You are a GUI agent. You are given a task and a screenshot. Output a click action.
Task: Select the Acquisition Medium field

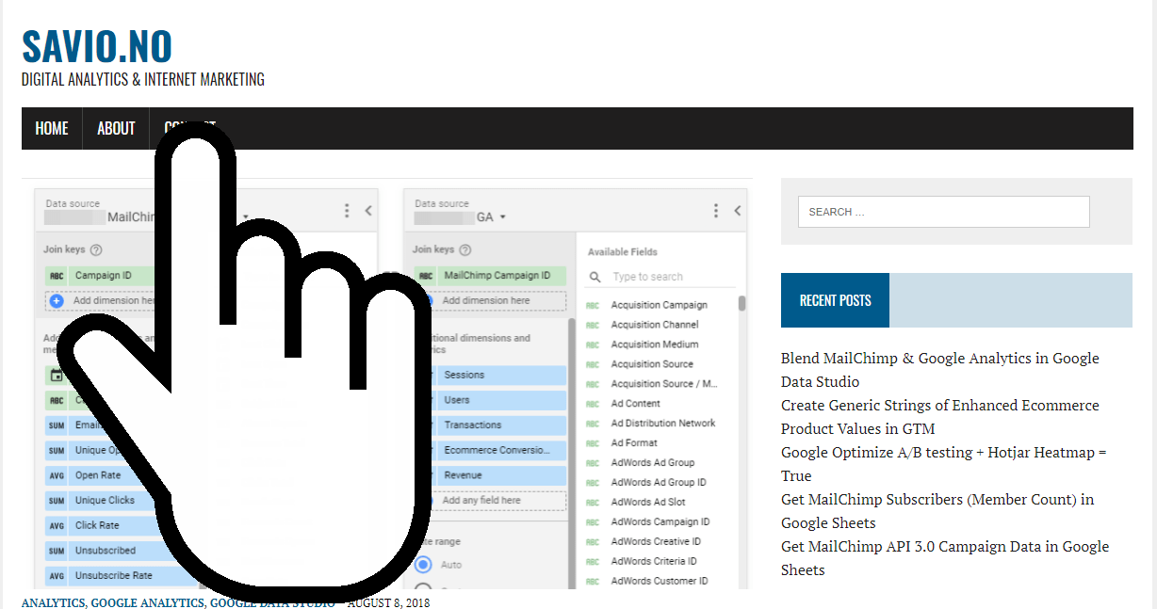pos(655,345)
